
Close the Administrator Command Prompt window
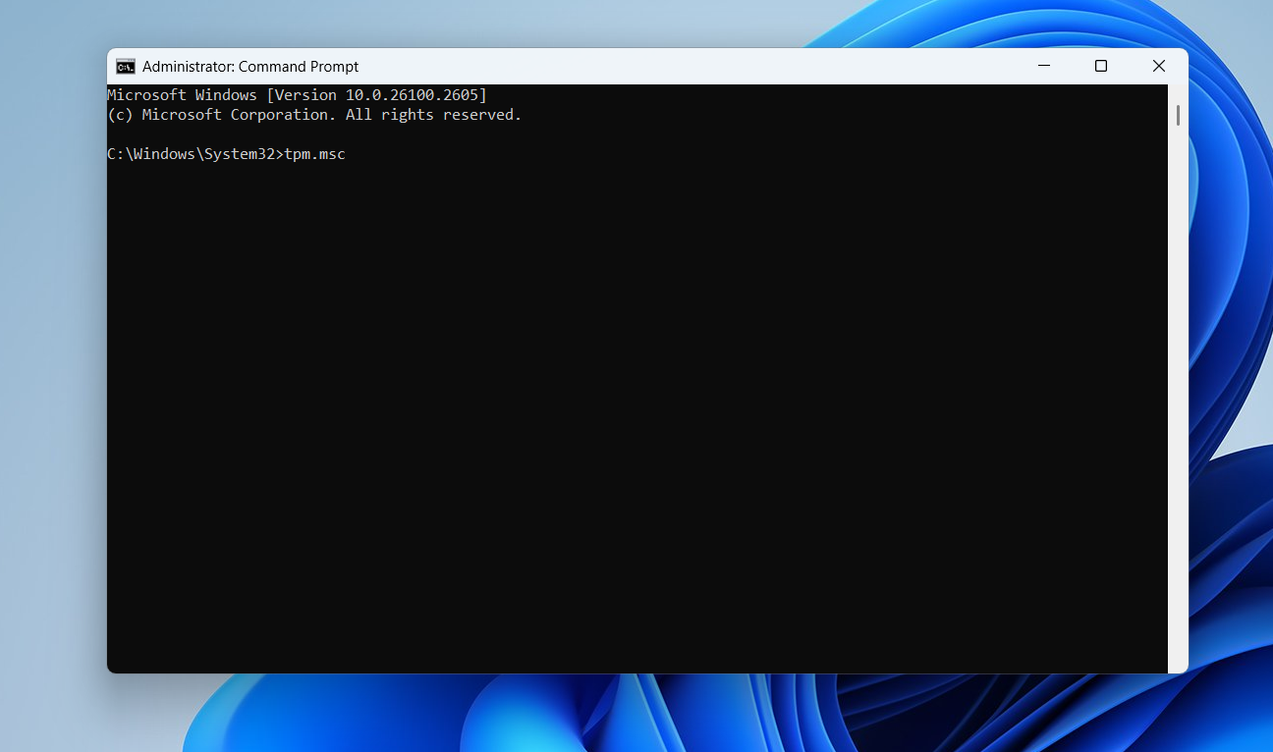click(x=1159, y=66)
